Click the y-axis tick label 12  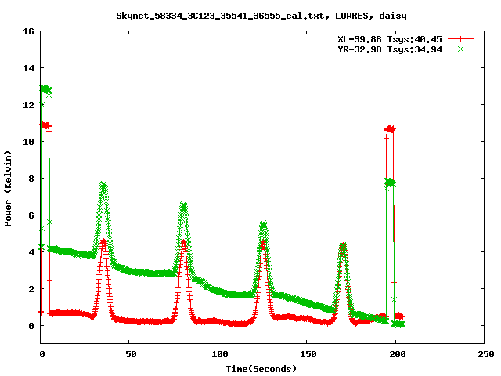point(28,105)
